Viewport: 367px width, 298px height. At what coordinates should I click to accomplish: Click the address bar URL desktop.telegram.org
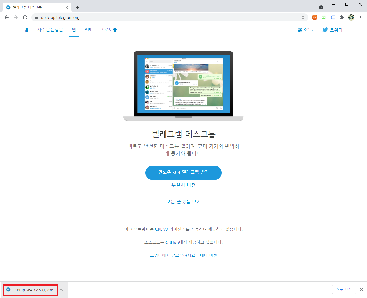60,17
